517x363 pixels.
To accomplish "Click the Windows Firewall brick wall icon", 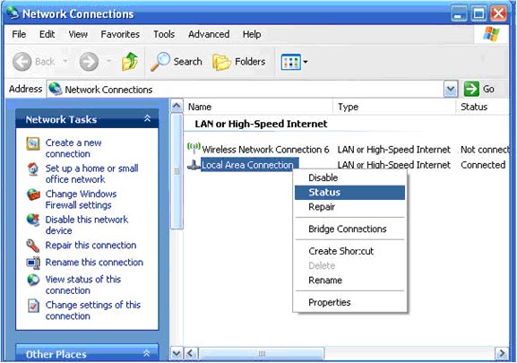I will click(33, 194).
